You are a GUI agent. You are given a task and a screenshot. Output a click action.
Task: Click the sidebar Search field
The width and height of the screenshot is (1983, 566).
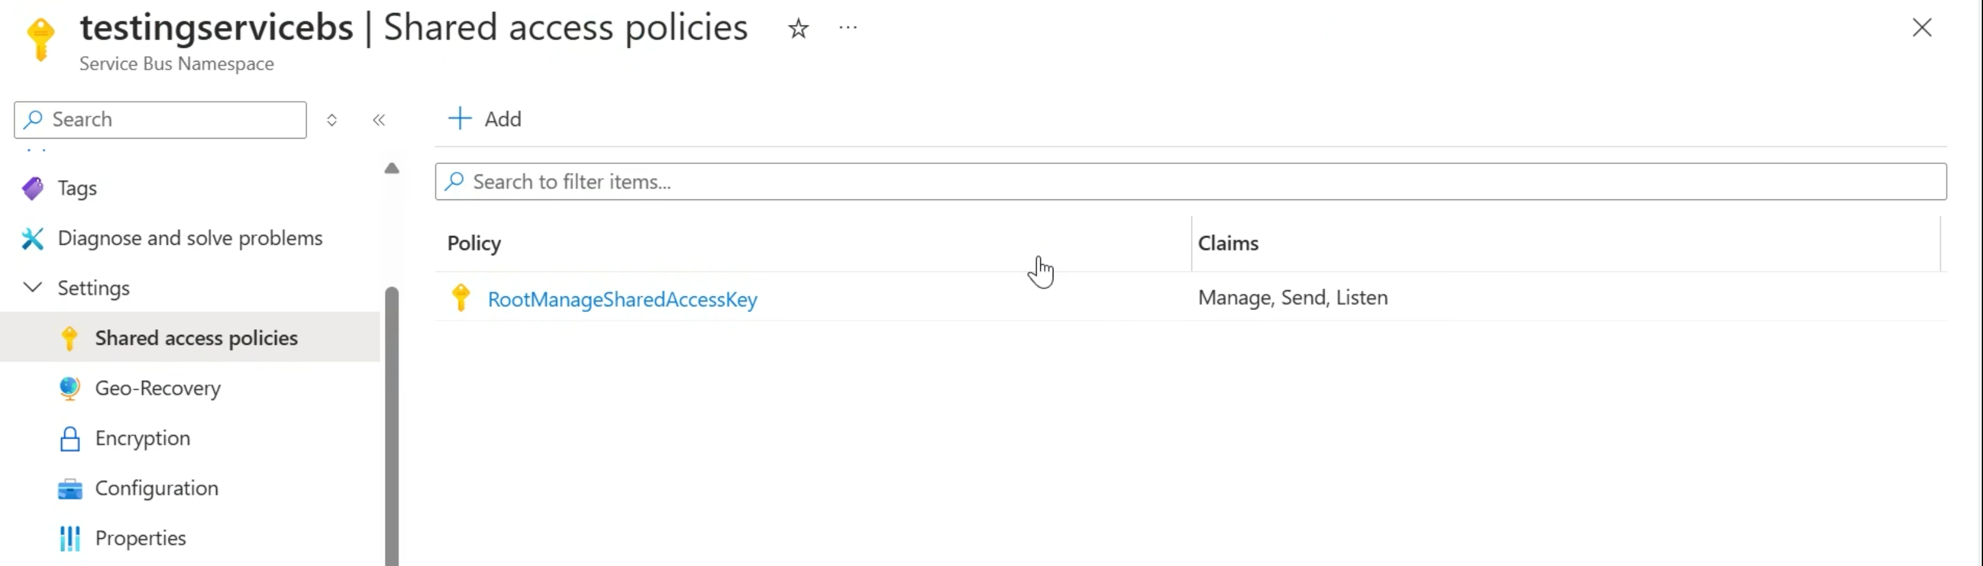(169, 120)
